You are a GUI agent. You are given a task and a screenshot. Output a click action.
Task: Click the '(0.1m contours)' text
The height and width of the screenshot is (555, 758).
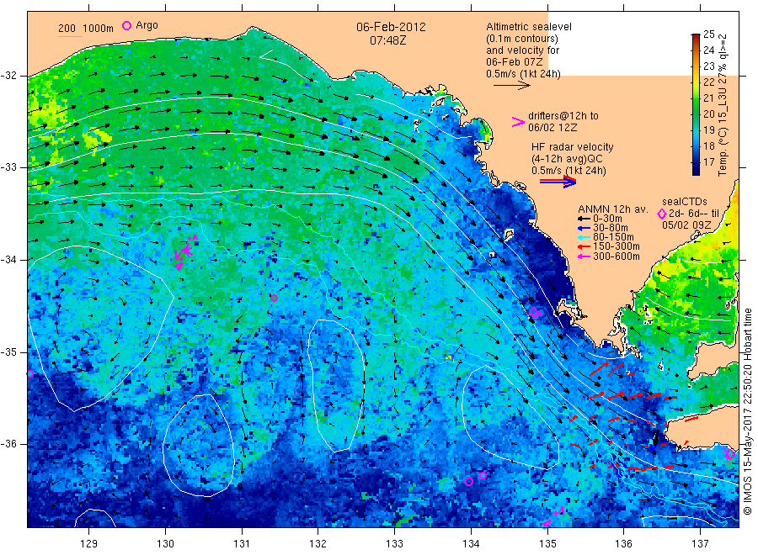click(x=522, y=39)
